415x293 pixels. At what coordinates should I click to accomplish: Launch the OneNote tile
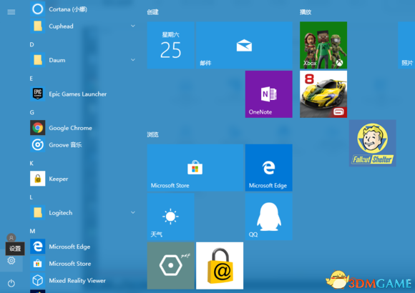click(x=268, y=94)
